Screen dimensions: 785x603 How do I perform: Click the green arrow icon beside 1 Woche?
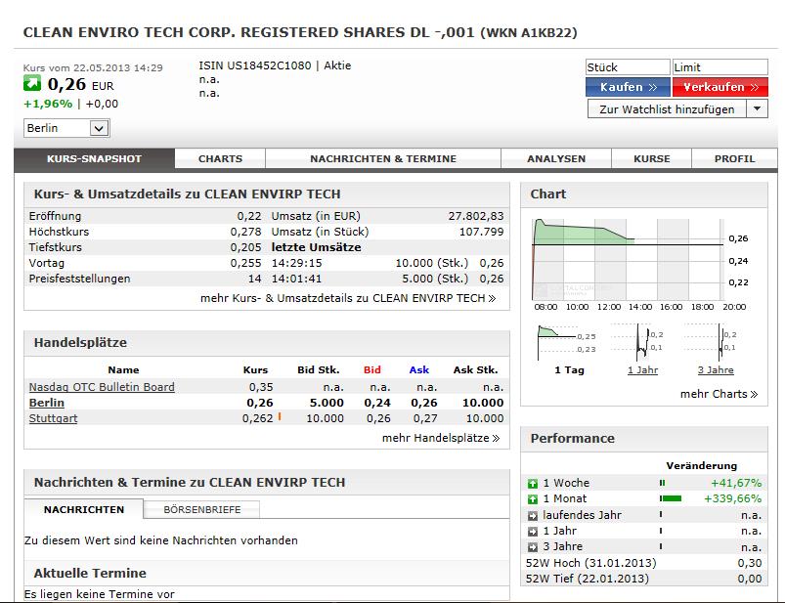533,482
